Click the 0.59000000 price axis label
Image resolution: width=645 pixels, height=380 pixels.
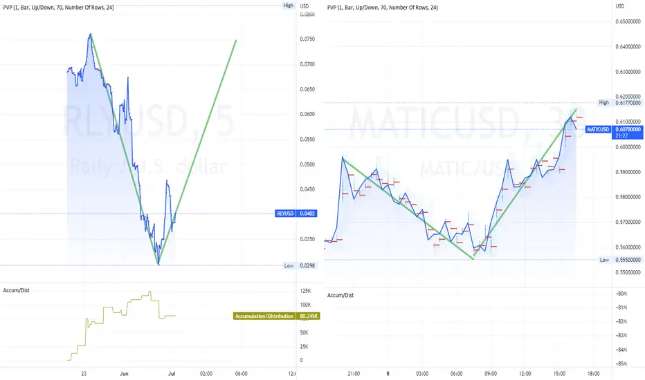(628, 172)
